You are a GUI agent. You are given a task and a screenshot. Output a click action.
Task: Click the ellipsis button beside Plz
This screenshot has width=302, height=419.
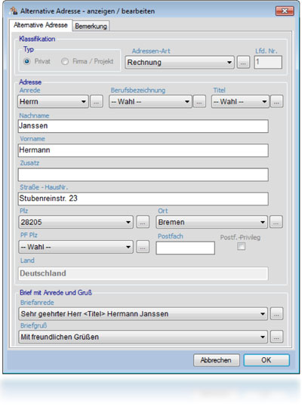pos(143,222)
